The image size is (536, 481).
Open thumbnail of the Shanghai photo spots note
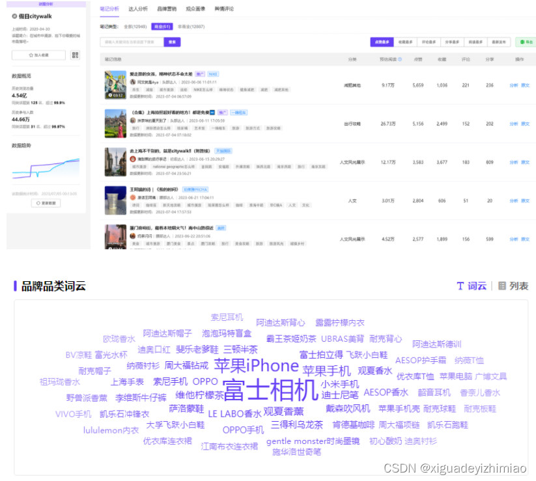pyautogui.click(x=115, y=123)
